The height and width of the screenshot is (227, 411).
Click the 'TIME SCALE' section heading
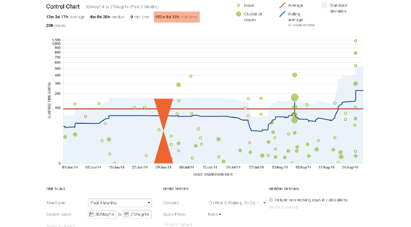(56, 189)
